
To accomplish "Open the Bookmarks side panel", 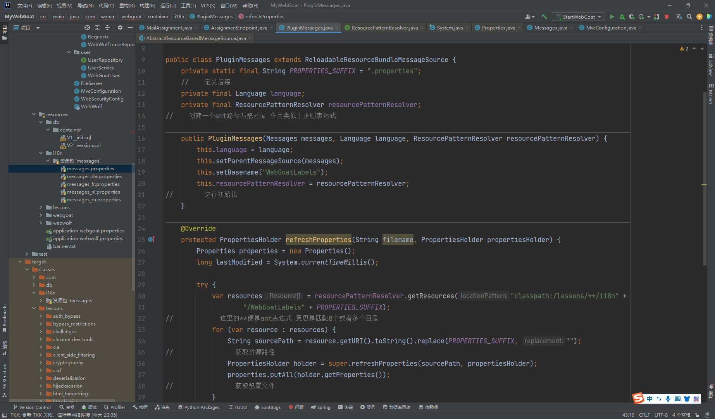I will coord(4,318).
